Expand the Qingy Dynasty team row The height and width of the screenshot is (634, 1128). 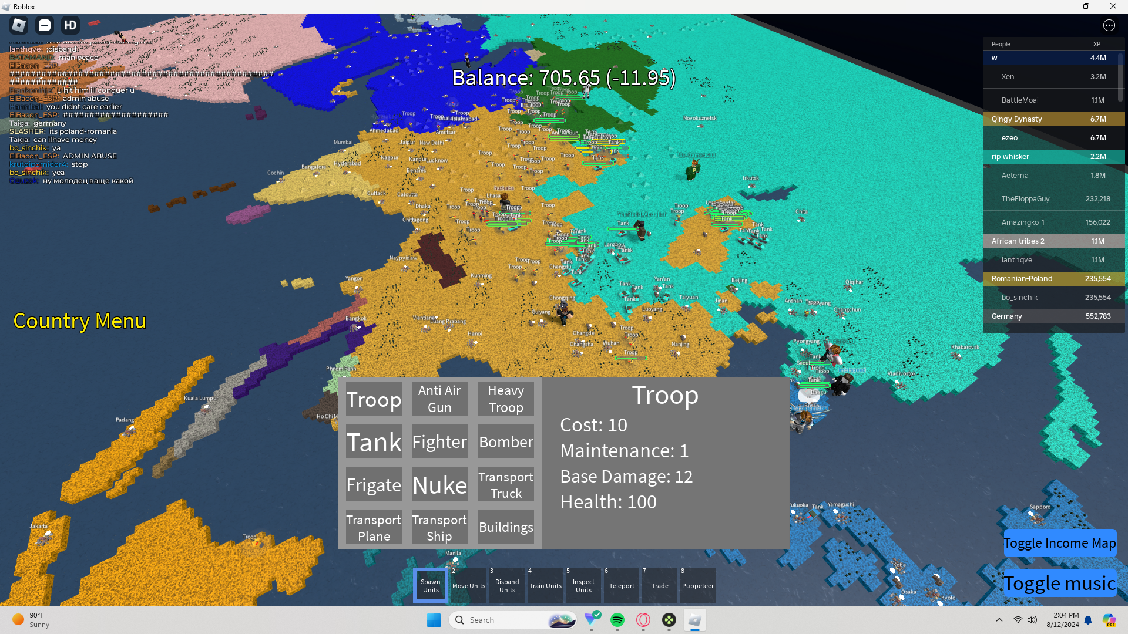[1053, 119]
